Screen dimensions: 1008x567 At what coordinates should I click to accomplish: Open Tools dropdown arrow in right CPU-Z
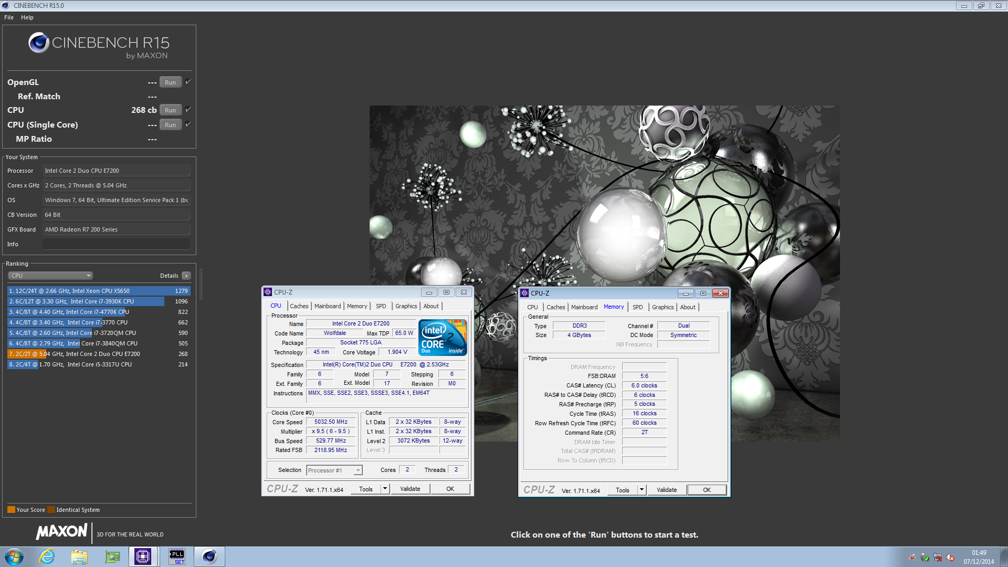coord(642,490)
